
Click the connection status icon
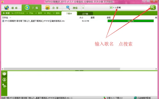click(x=135, y=98)
